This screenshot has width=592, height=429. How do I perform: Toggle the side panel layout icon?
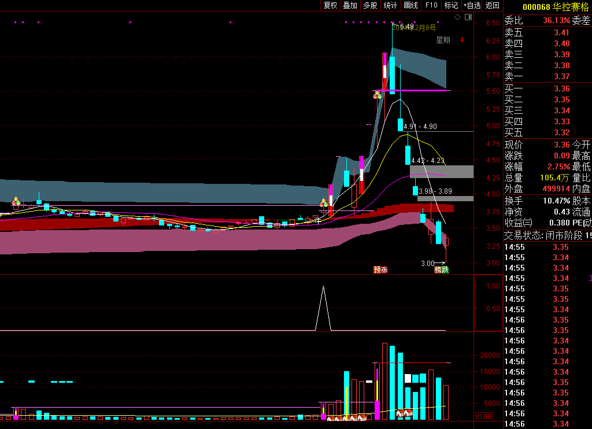(x=468, y=17)
